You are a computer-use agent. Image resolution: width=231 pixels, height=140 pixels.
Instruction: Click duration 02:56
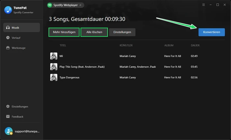click(x=194, y=78)
